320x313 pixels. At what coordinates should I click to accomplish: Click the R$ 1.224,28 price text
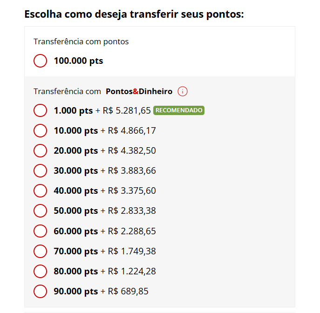(132, 271)
